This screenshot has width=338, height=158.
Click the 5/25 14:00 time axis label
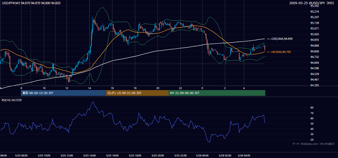point(89,156)
